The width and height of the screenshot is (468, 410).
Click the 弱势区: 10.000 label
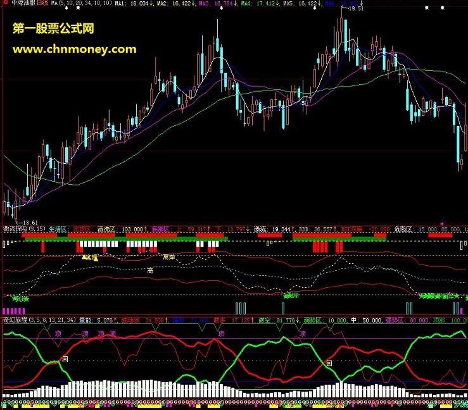pos(326,320)
